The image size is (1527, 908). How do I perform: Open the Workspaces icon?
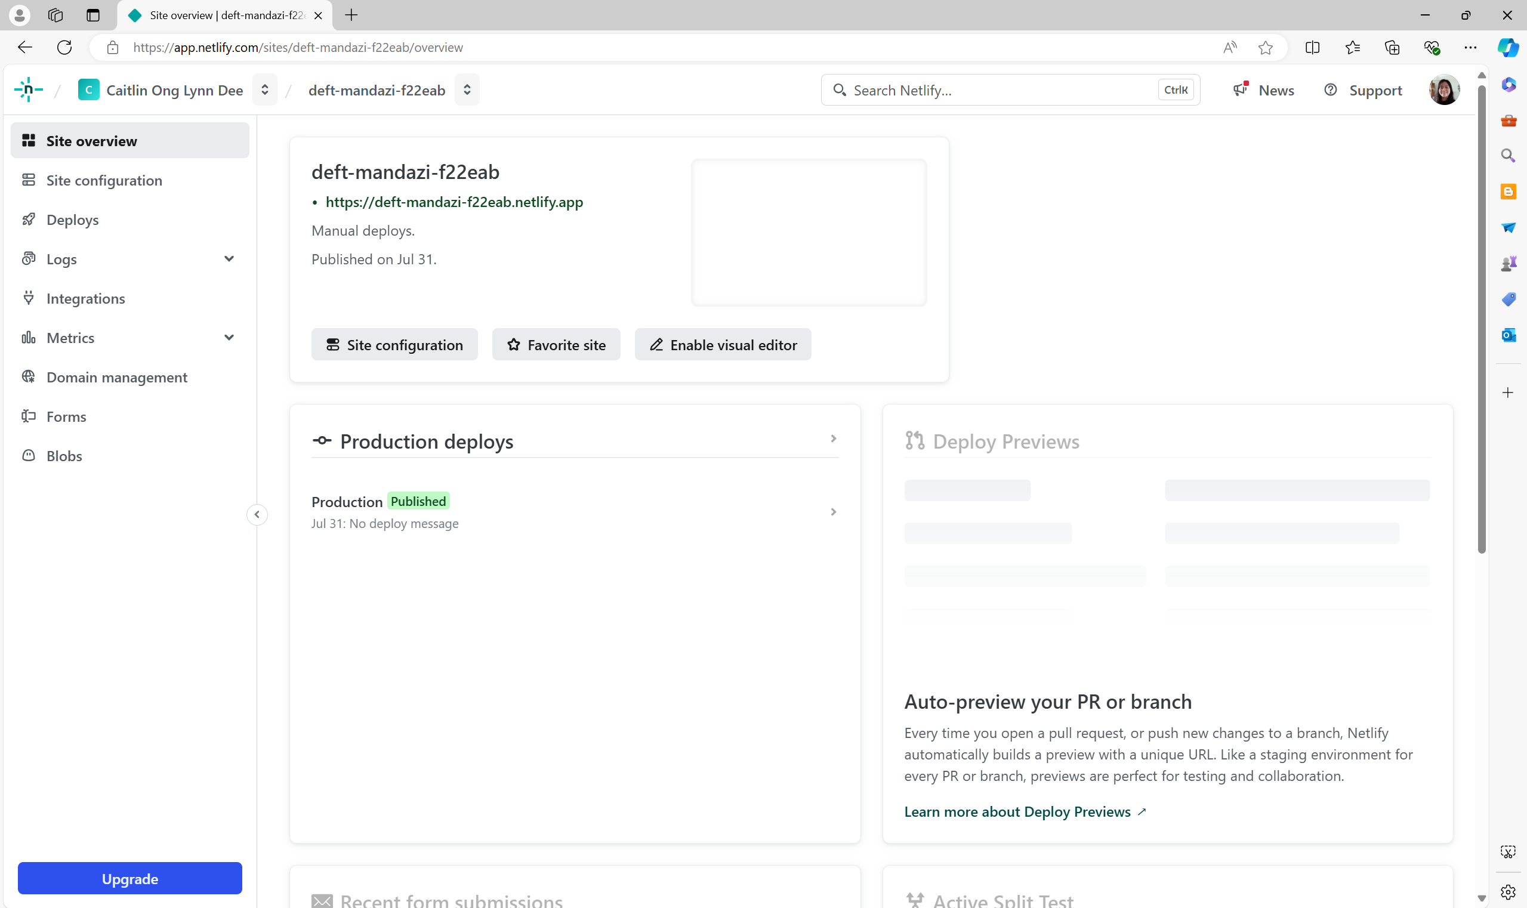coord(55,16)
